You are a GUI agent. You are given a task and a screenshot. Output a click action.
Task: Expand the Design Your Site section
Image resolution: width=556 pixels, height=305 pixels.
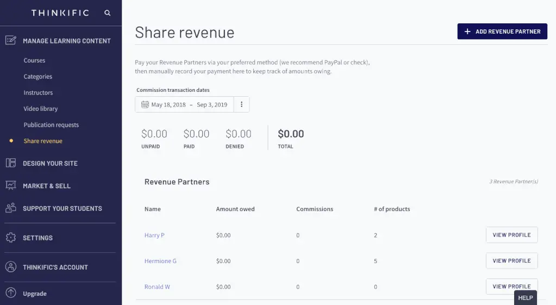[x=50, y=163]
